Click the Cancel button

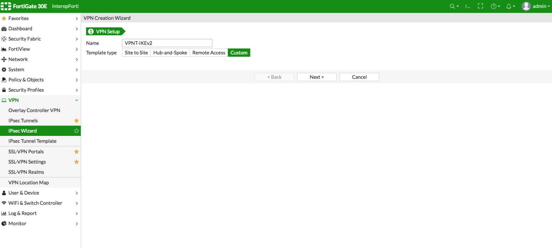point(359,77)
